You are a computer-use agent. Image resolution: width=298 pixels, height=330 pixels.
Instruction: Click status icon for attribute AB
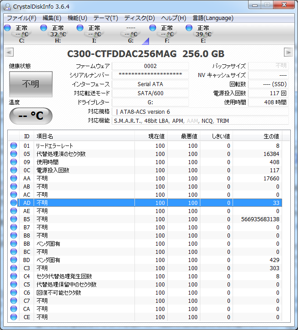pyautogui.click(x=14, y=186)
